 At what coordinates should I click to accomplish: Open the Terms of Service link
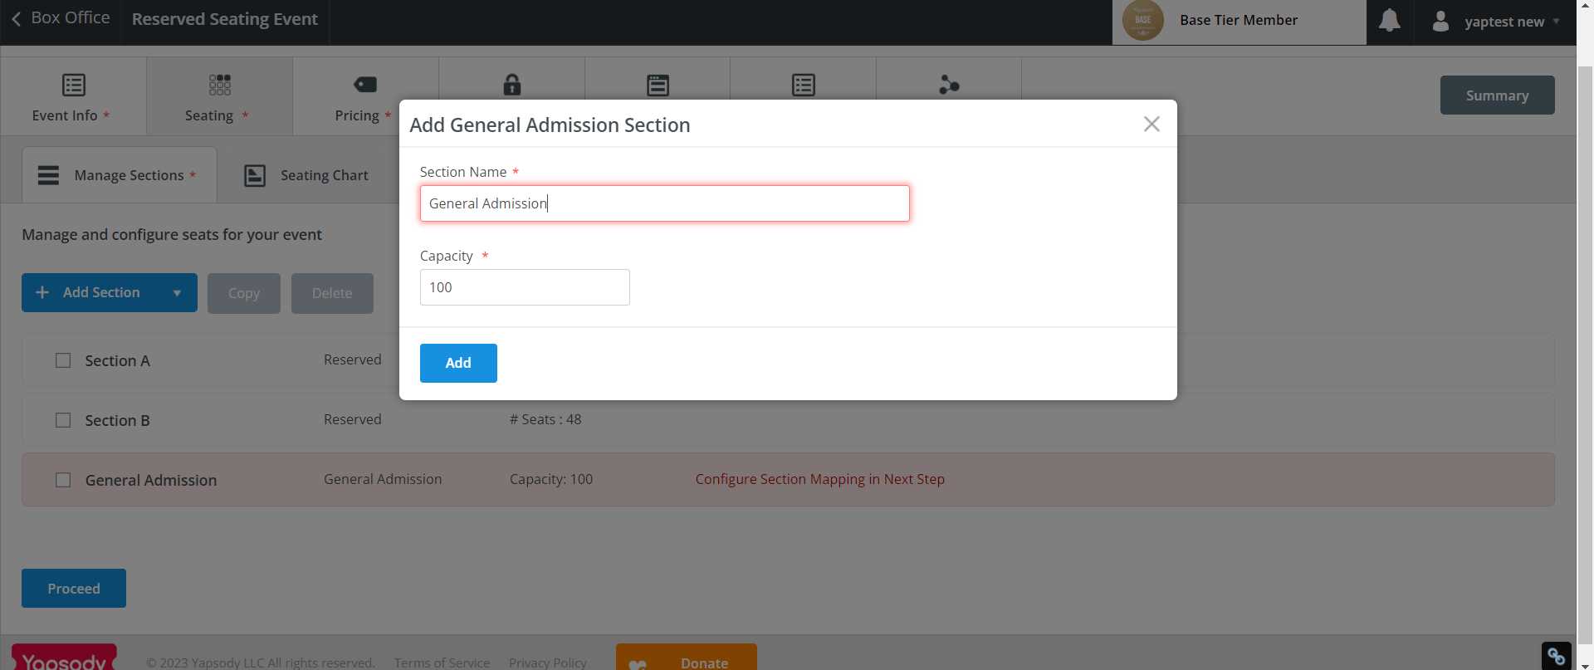[441, 662]
